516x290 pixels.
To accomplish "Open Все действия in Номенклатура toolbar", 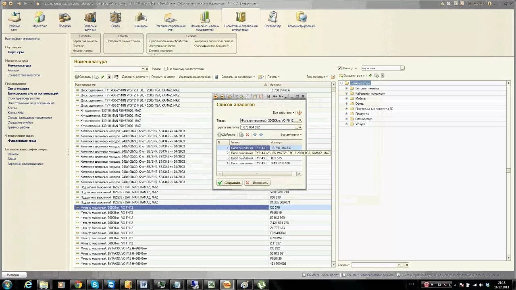I will 317,77.
